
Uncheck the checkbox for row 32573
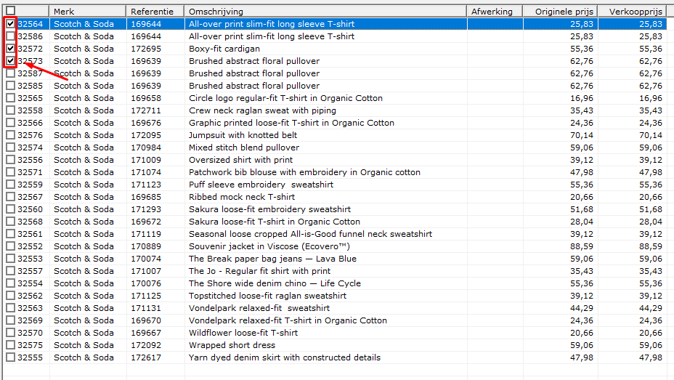tap(11, 61)
